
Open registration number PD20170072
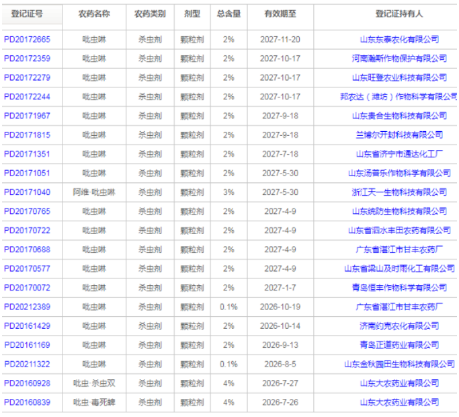pos(28,288)
